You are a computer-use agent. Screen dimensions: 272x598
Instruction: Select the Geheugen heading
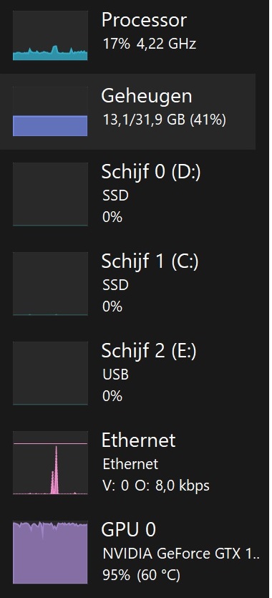pyautogui.click(x=146, y=96)
